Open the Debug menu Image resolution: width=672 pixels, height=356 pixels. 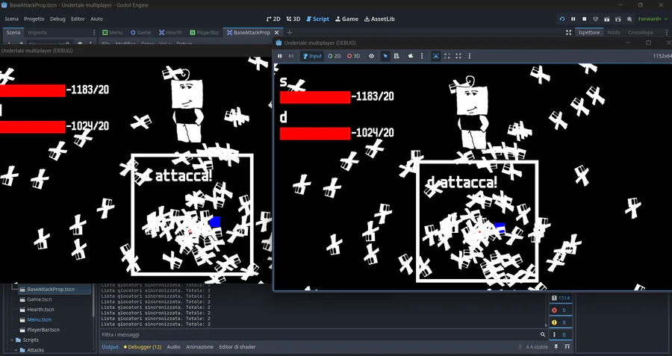(57, 19)
